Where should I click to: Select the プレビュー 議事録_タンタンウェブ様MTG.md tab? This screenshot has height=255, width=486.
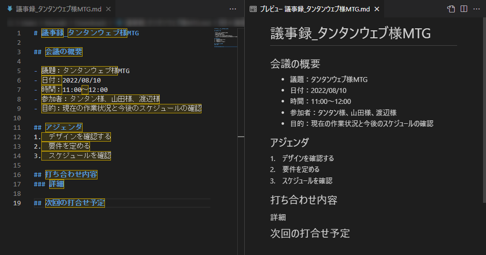(314, 9)
